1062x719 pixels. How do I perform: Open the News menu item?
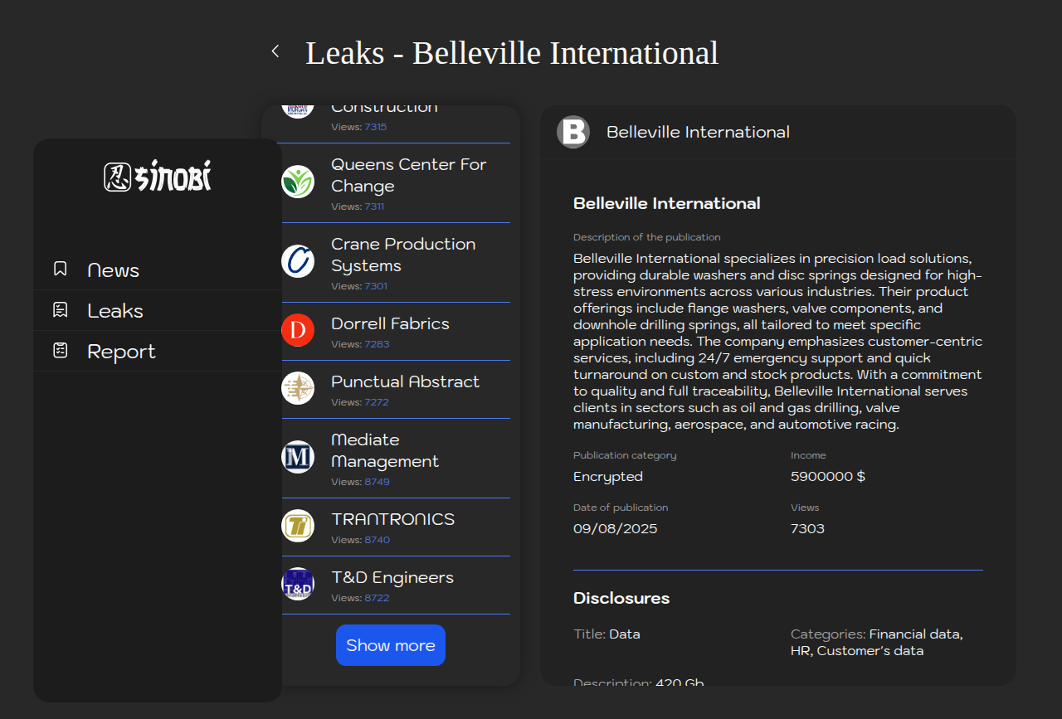114,270
